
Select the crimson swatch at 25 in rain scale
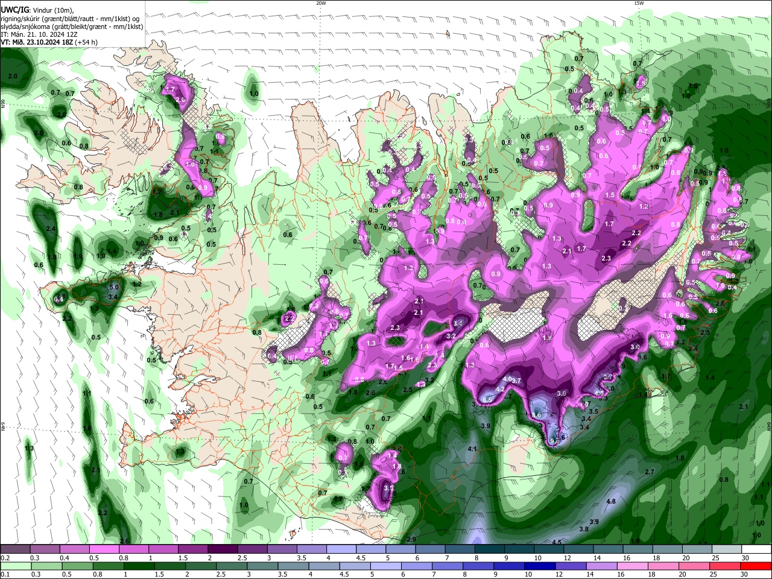click(726, 566)
